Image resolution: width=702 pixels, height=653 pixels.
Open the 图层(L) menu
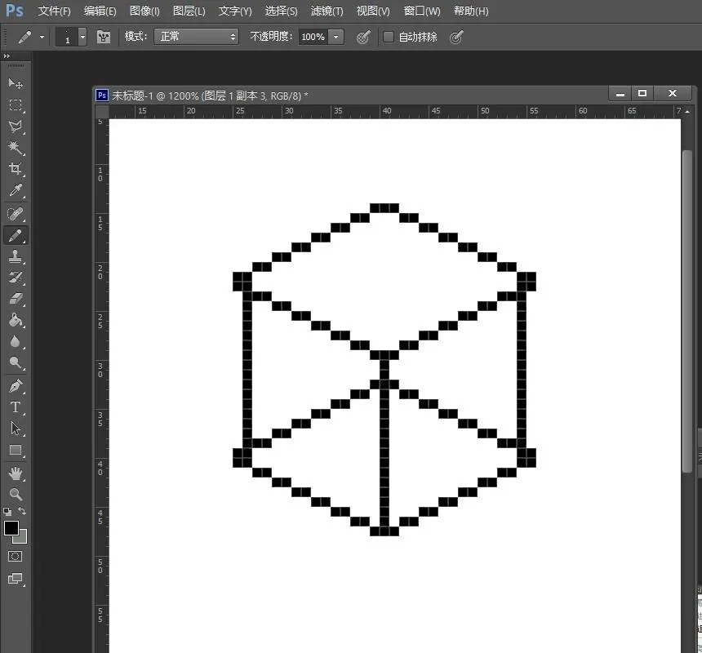point(189,11)
